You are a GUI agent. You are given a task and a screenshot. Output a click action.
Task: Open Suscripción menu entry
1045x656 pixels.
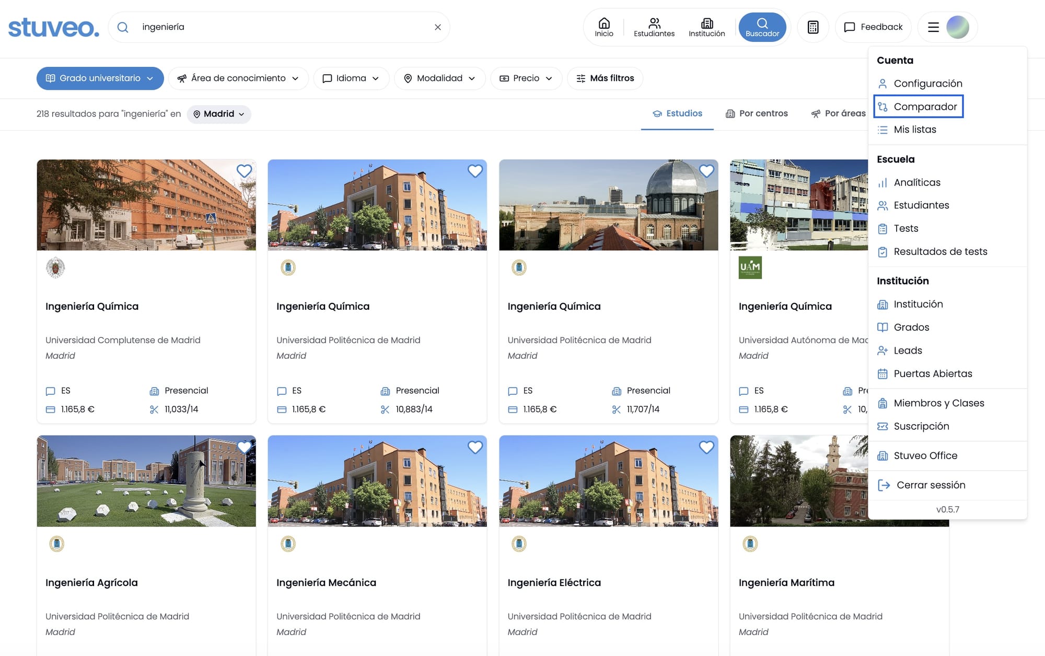(x=913, y=426)
